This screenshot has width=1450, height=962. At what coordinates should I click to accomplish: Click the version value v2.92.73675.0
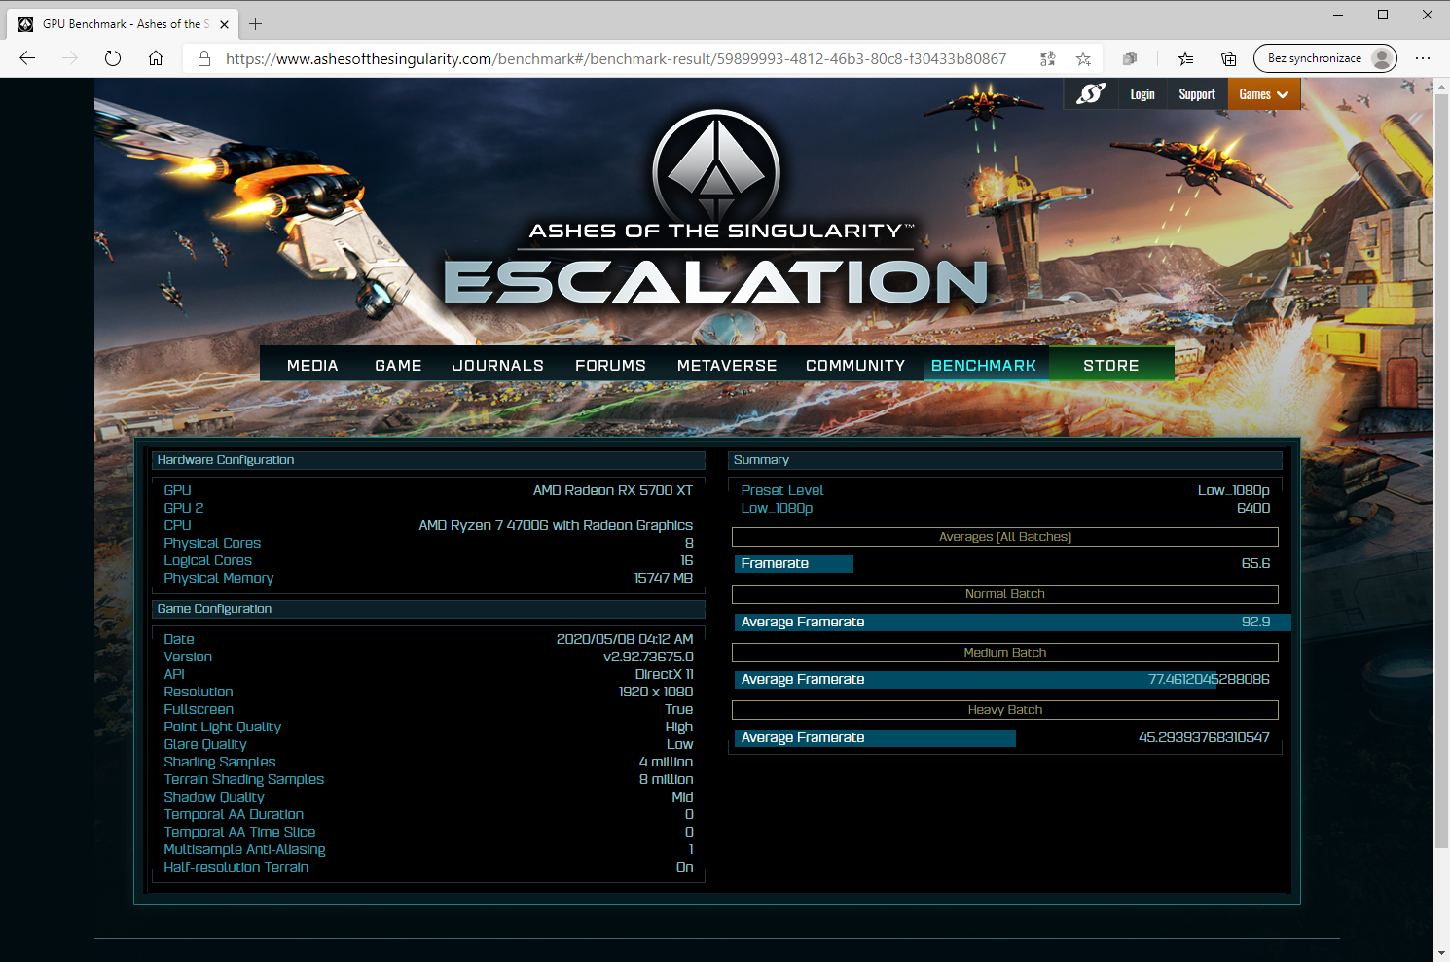[x=648, y=657]
